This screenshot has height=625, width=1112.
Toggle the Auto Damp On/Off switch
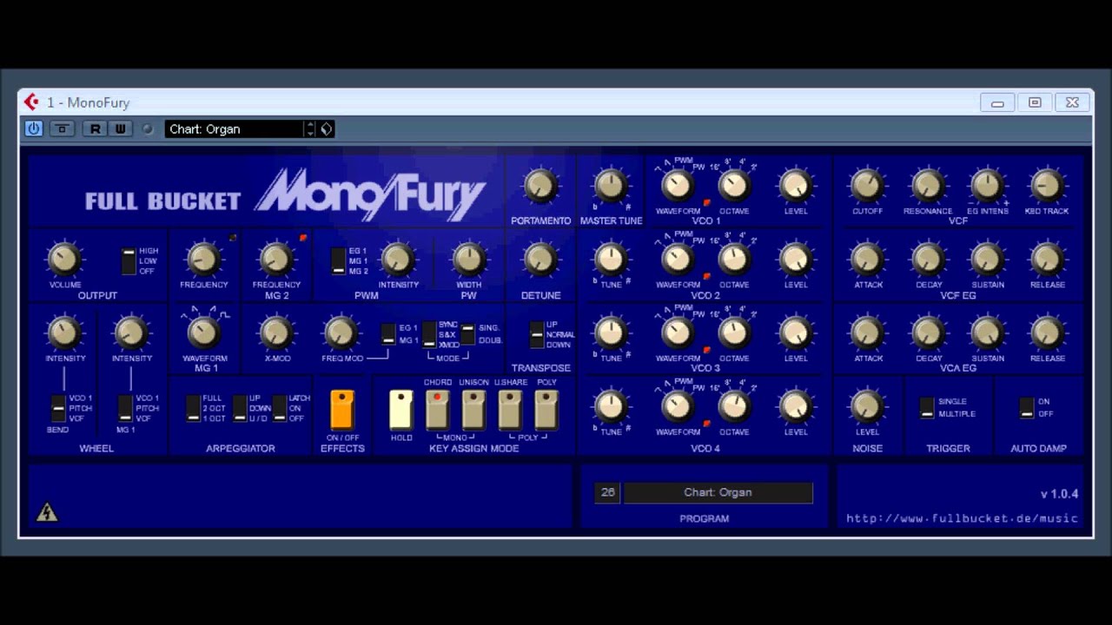tap(1027, 407)
